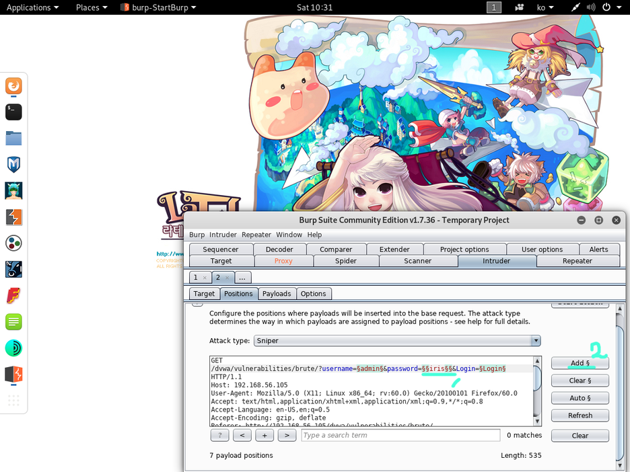Open the User options tab

(542, 249)
